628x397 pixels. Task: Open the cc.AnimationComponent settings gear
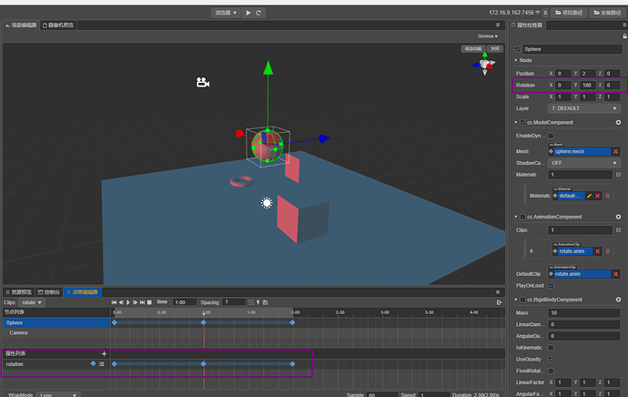click(618, 217)
